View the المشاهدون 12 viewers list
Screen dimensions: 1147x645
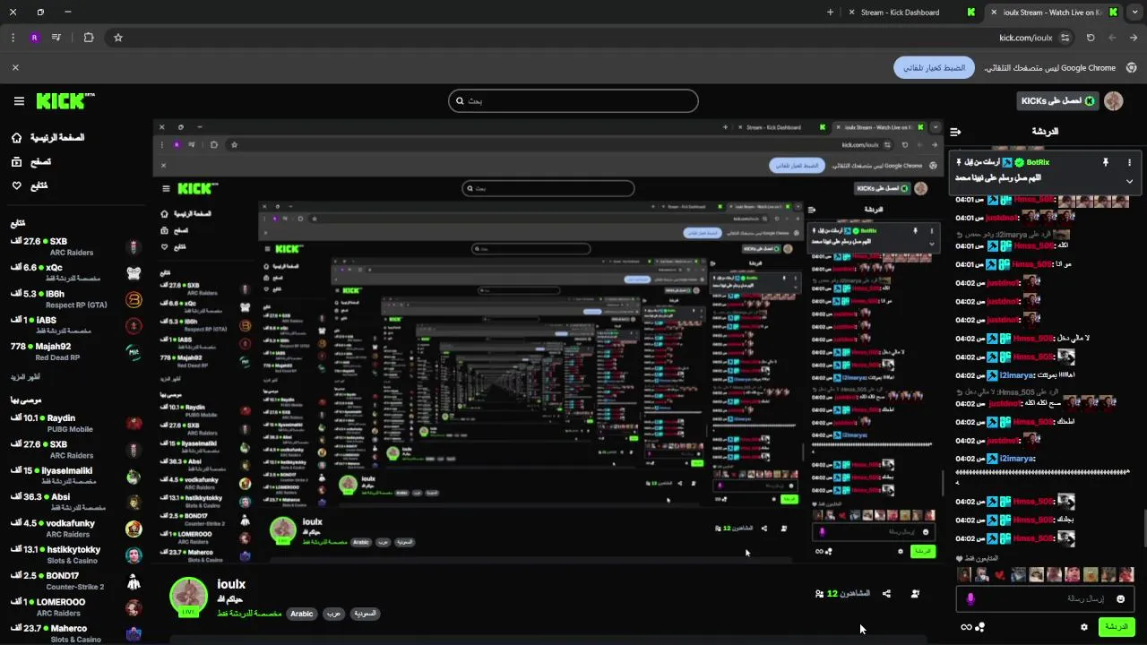842,594
